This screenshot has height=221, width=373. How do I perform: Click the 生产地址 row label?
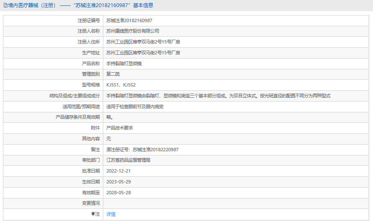[91, 53]
